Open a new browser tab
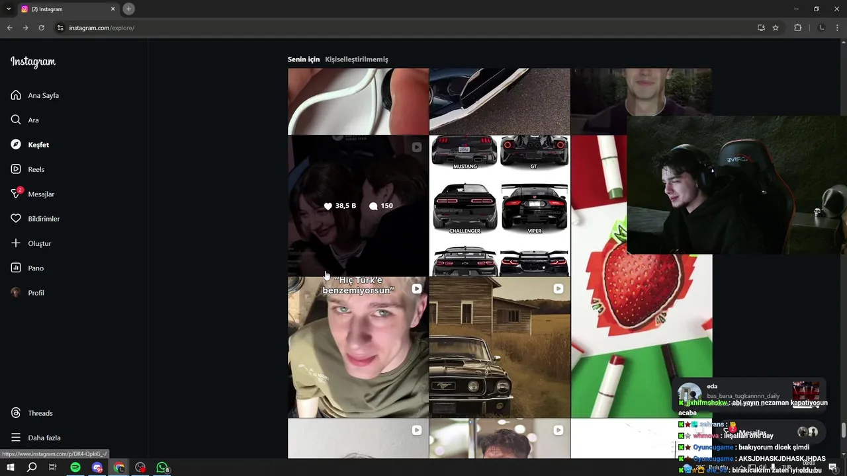The width and height of the screenshot is (847, 476). [128, 9]
